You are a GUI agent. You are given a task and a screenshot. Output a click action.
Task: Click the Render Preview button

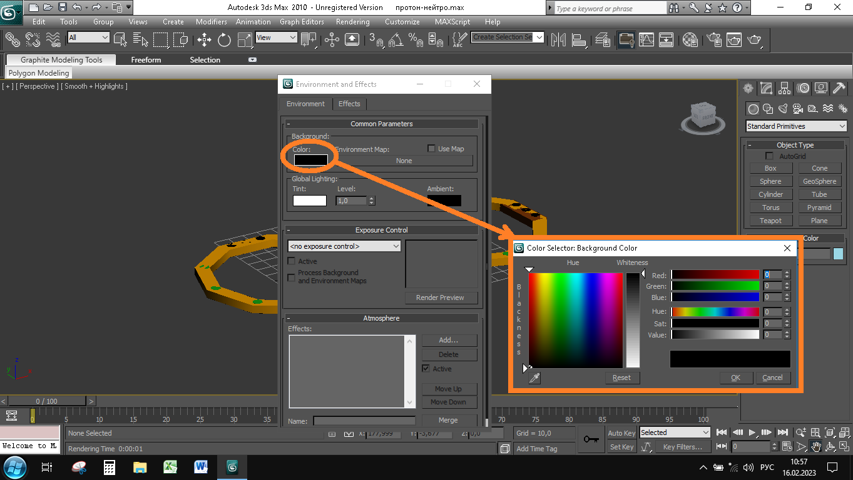(x=440, y=297)
